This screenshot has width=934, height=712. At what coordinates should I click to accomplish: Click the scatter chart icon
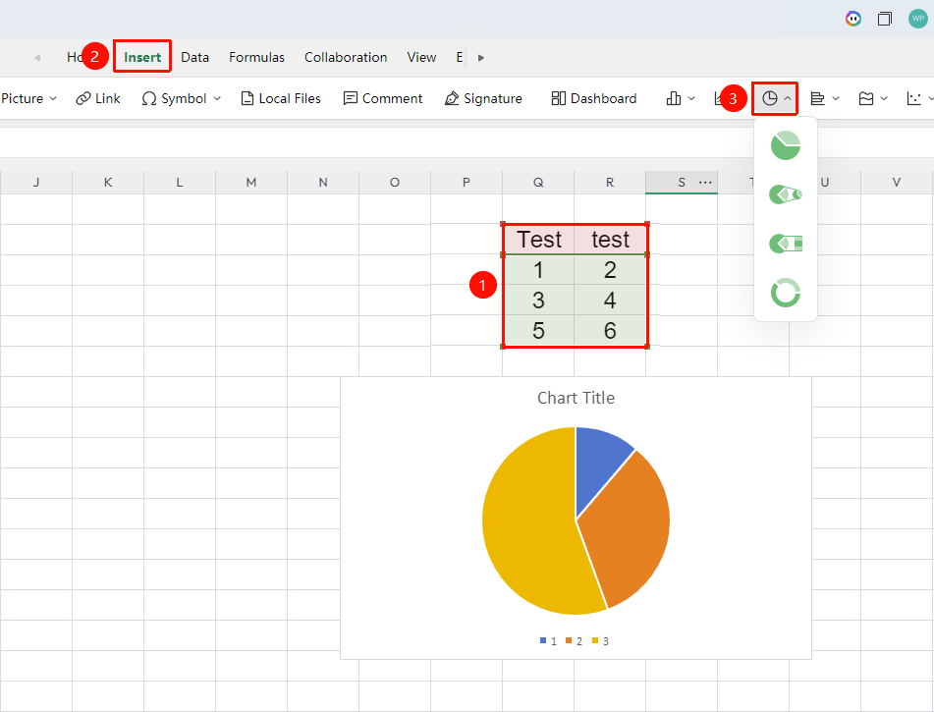tap(913, 98)
